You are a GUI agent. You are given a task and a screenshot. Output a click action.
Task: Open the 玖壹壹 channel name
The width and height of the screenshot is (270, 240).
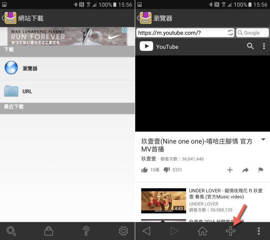pos(149,159)
